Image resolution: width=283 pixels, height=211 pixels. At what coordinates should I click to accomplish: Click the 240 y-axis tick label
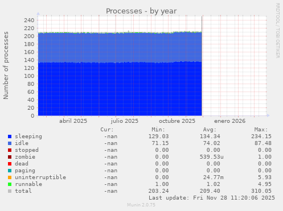coord(29,20)
